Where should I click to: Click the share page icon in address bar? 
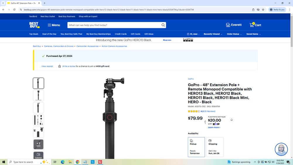[x=253, y=10]
